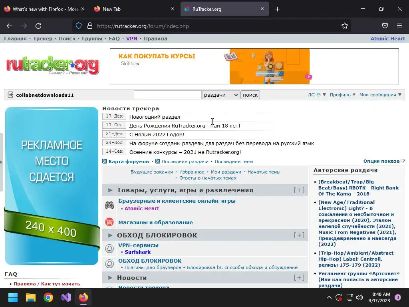Toggle [+] on ОБХОД БЛОКИРОВОК category header
The height and width of the screenshot is (307, 409).
point(299,235)
